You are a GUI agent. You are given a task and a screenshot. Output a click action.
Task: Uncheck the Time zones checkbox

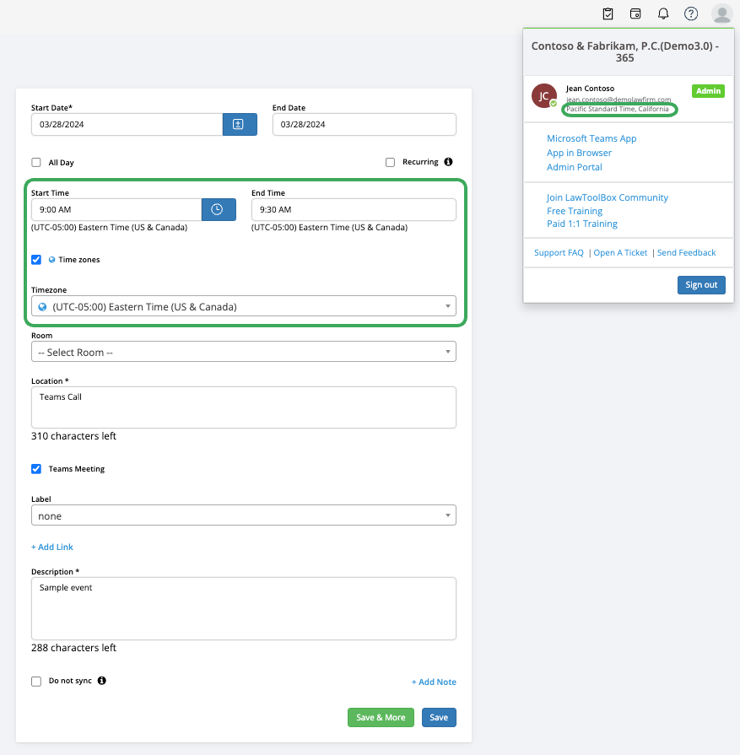click(x=36, y=260)
